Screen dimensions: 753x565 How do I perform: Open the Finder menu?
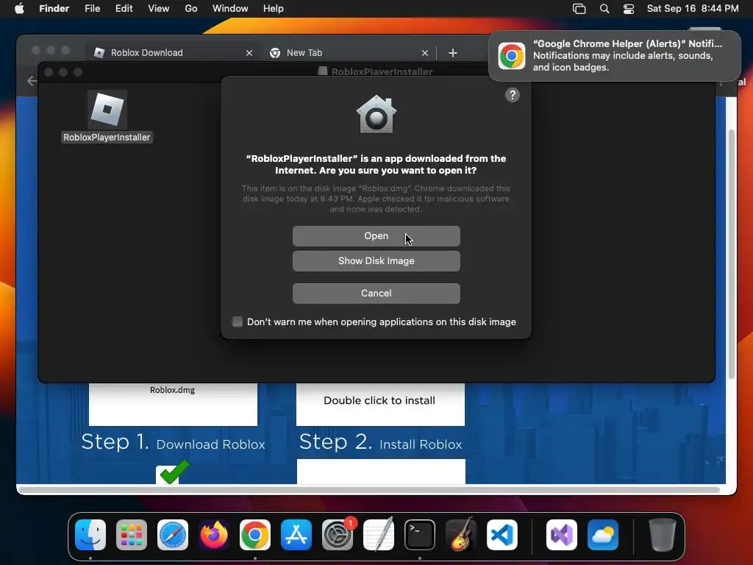pos(54,9)
